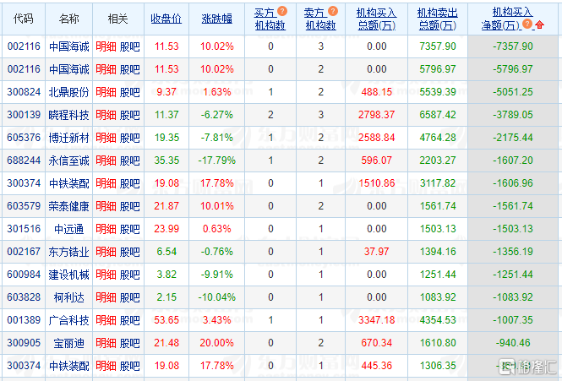The image size is (562, 381).
Task: Click the red sort arrow in 机构买入净额 header
Action: click(539, 24)
